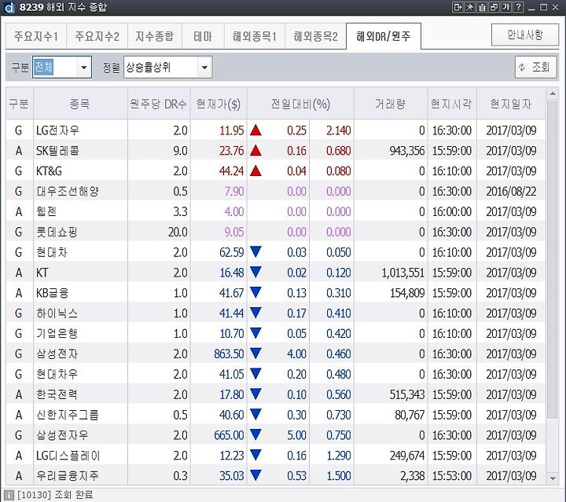Viewport: 566px width, 502px height.
Task: Click the info icon in status bar
Action: point(9,495)
